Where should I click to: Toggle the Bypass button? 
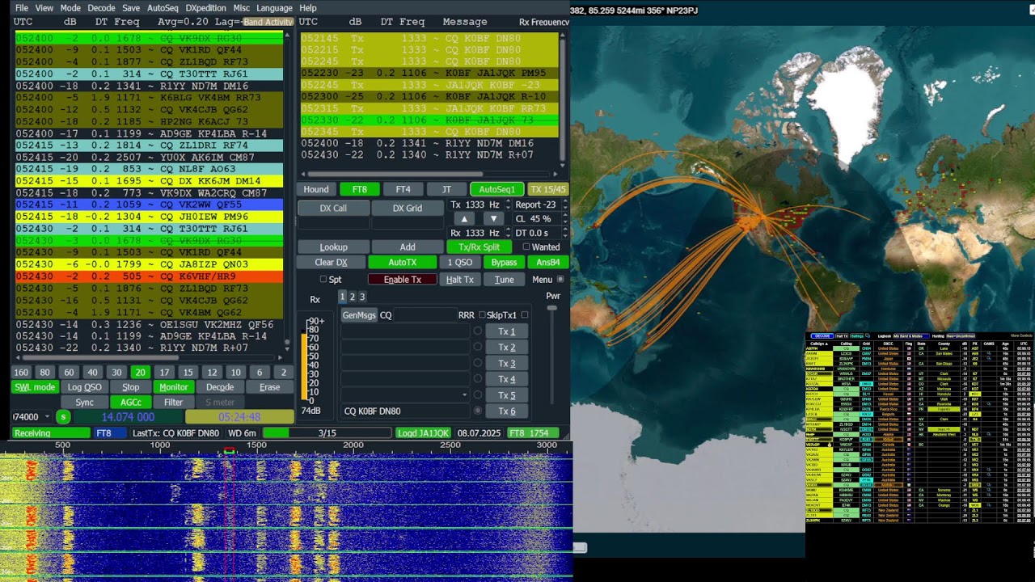click(x=504, y=263)
